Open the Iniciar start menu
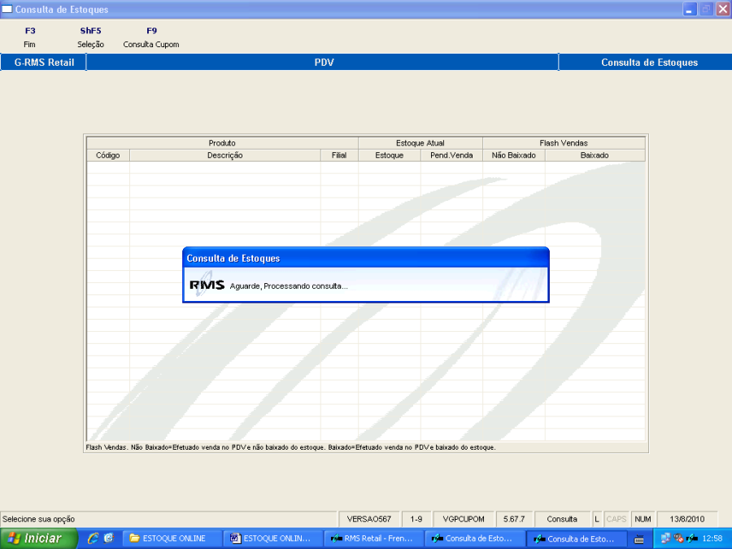This screenshot has width=732, height=549. click(38, 538)
